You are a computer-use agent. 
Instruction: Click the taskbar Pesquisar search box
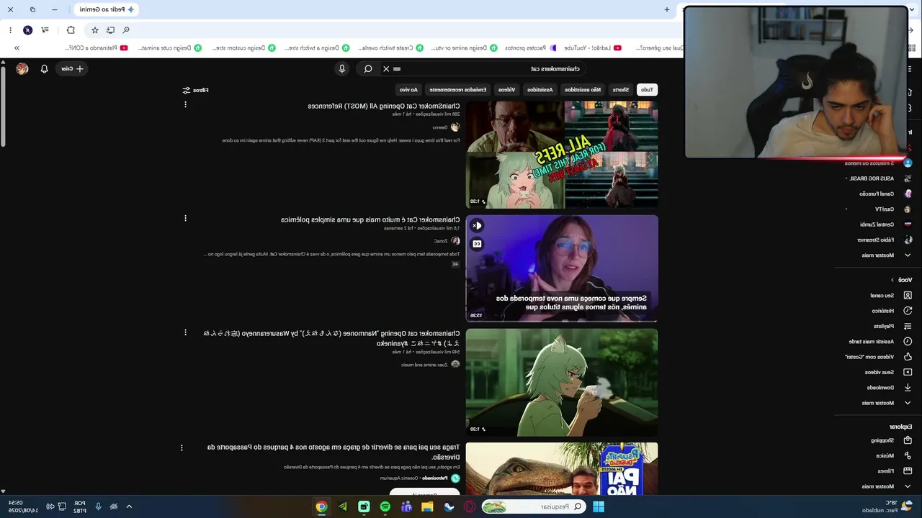[x=534, y=506]
